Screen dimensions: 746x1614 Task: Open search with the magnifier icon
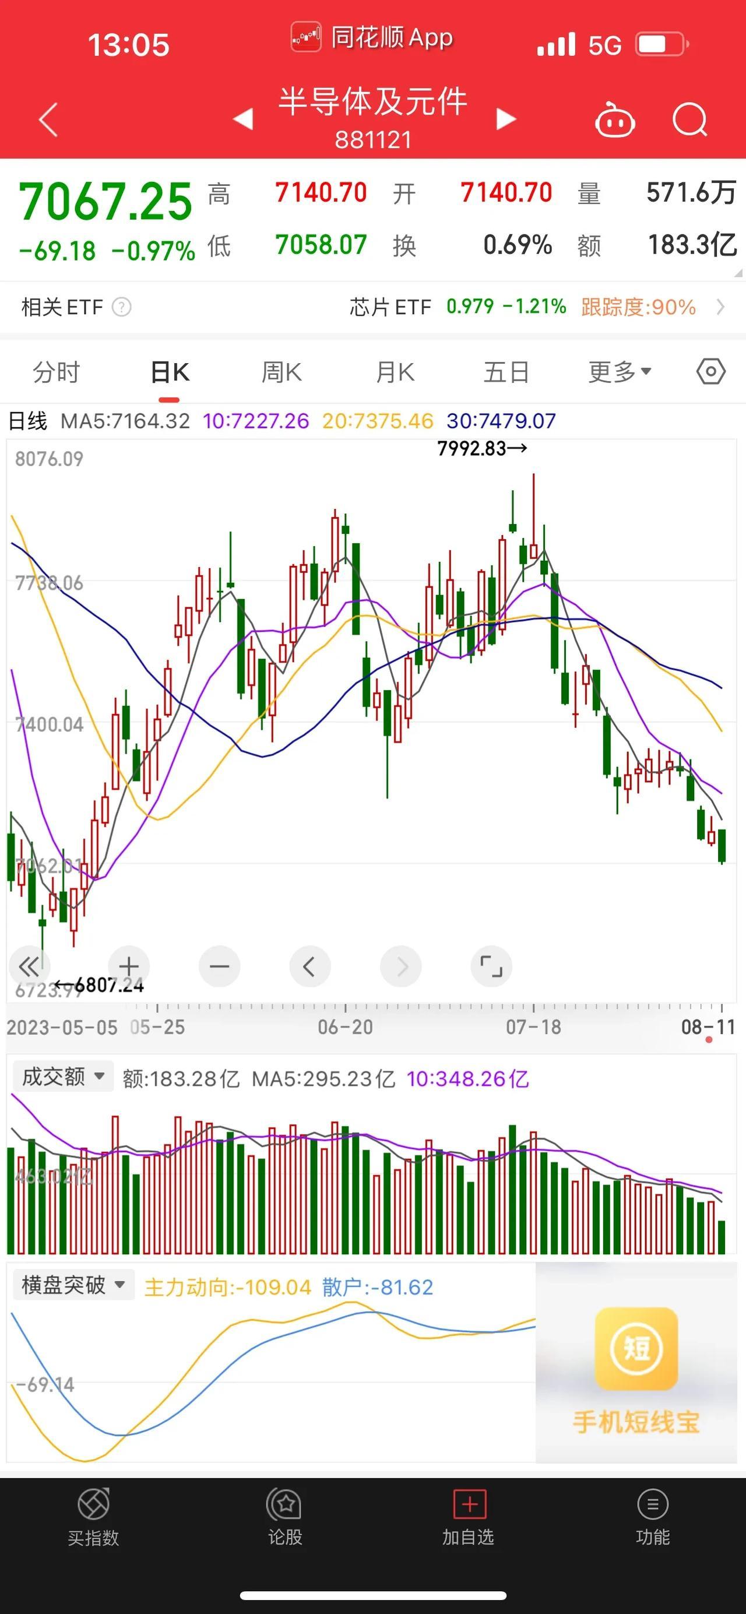point(689,119)
